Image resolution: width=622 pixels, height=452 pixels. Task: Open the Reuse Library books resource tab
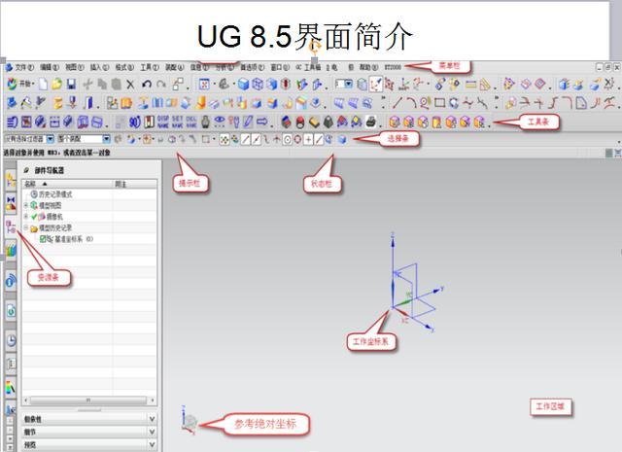pyautogui.click(x=11, y=250)
